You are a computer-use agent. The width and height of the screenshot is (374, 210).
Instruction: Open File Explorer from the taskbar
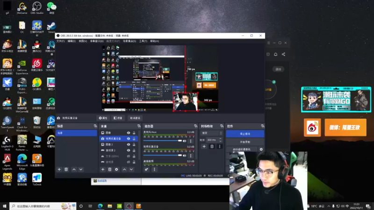(x=110, y=206)
